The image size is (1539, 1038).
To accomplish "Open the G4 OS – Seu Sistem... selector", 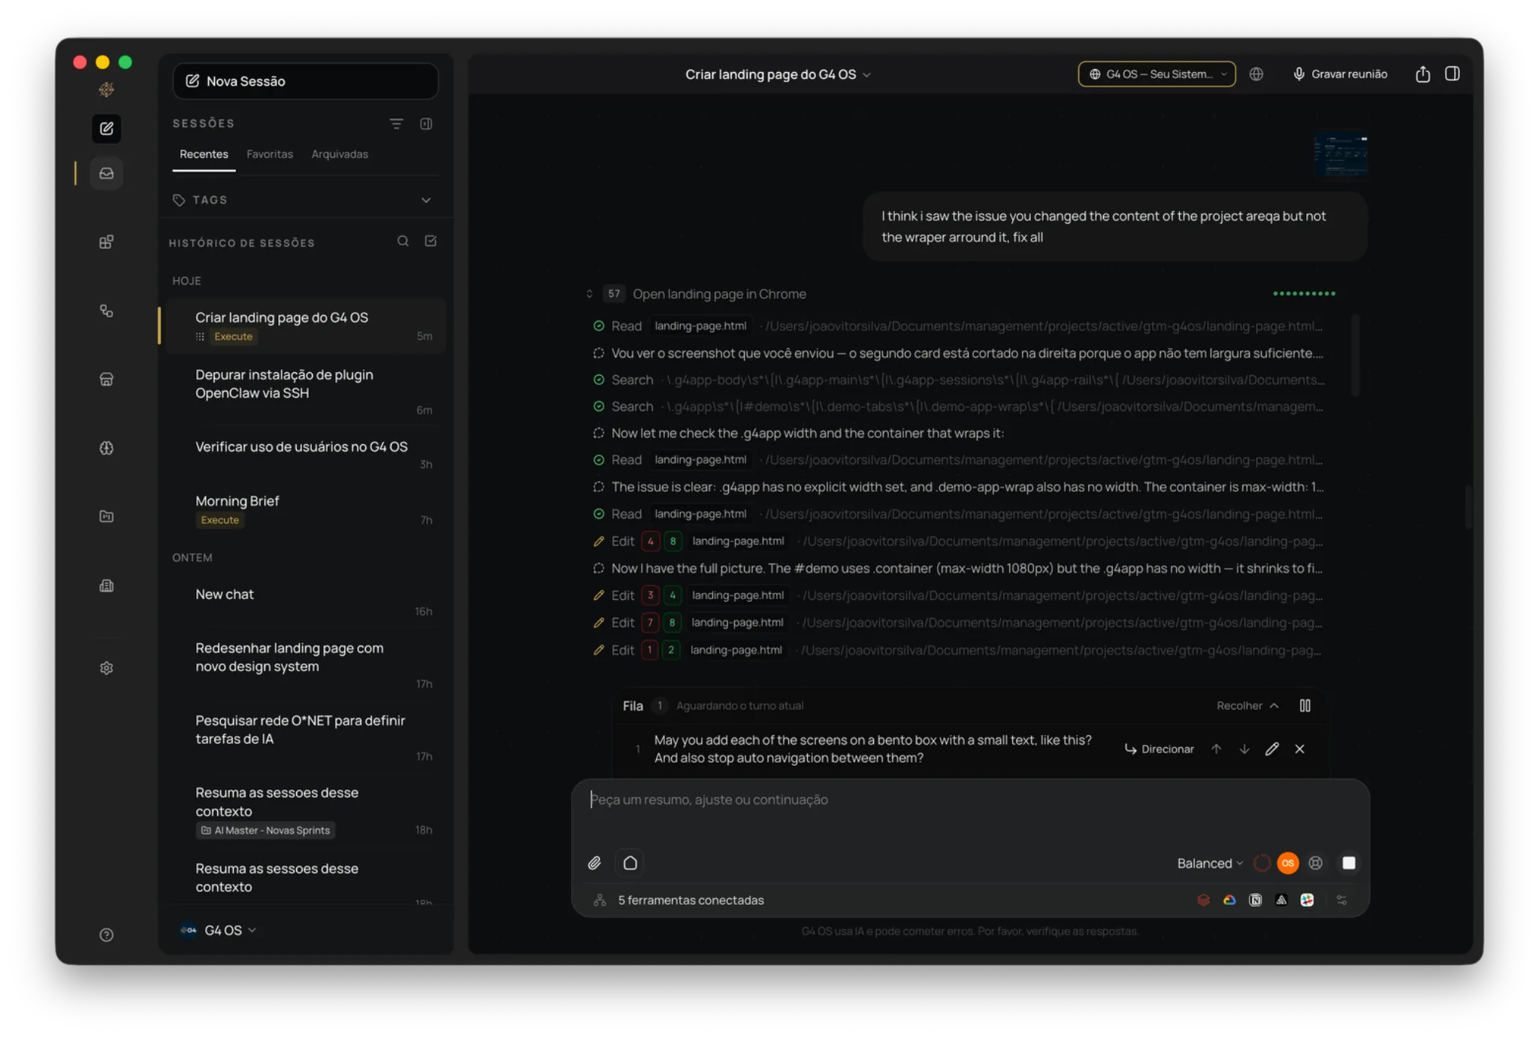I will (1157, 74).
